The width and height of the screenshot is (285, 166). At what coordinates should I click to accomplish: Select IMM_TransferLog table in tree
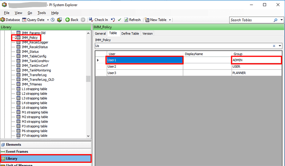pyautogui.click(x=34, y=75)
